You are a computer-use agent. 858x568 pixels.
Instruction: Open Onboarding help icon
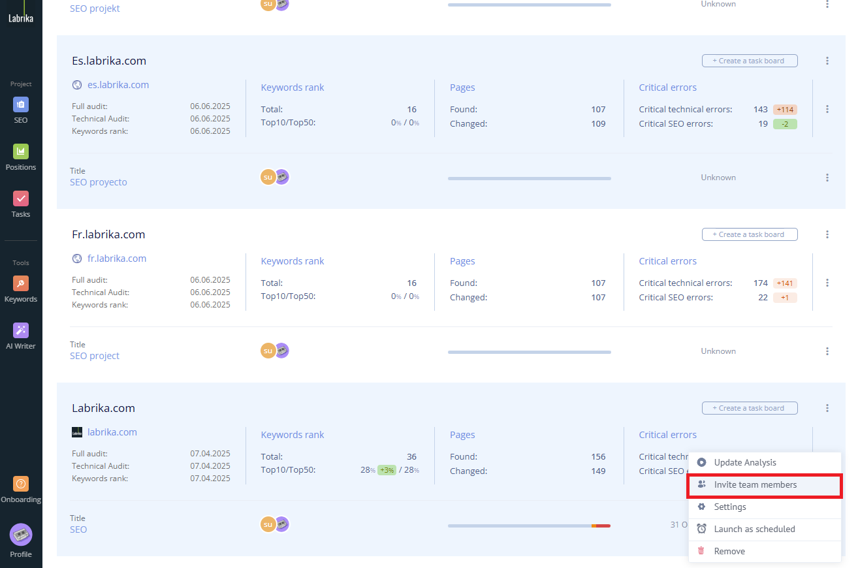(x=21, y=484)
